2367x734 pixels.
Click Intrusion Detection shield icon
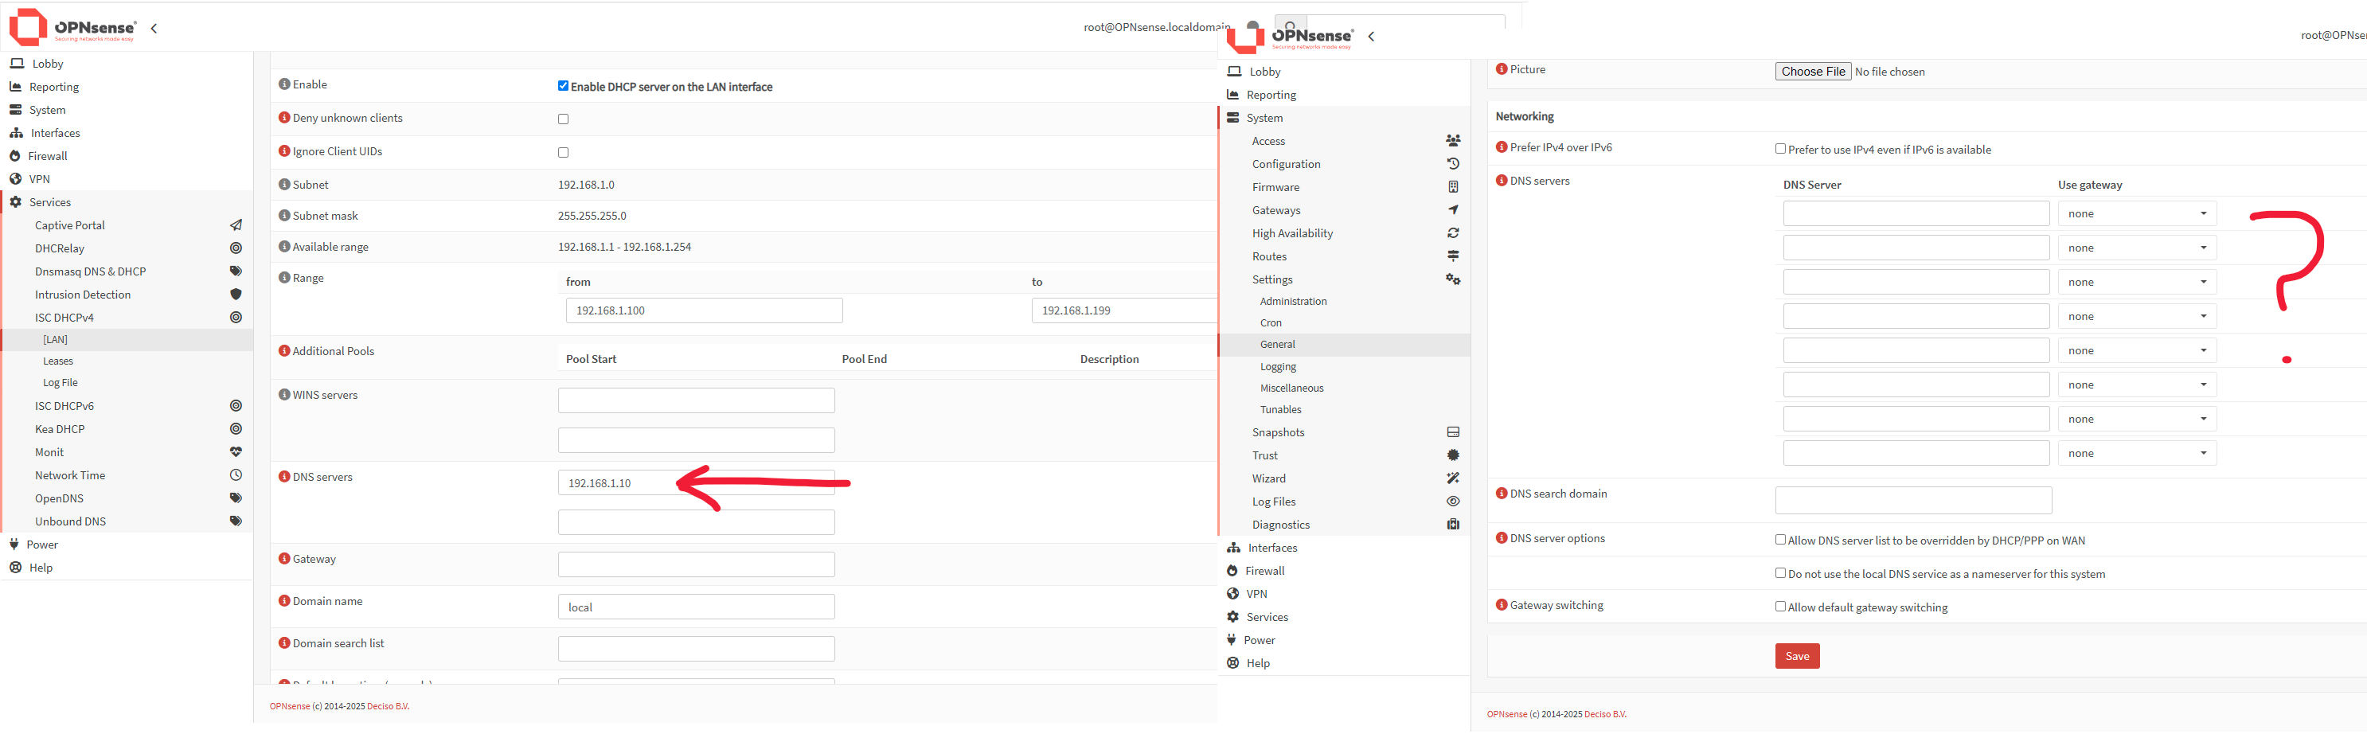[236, 294]
